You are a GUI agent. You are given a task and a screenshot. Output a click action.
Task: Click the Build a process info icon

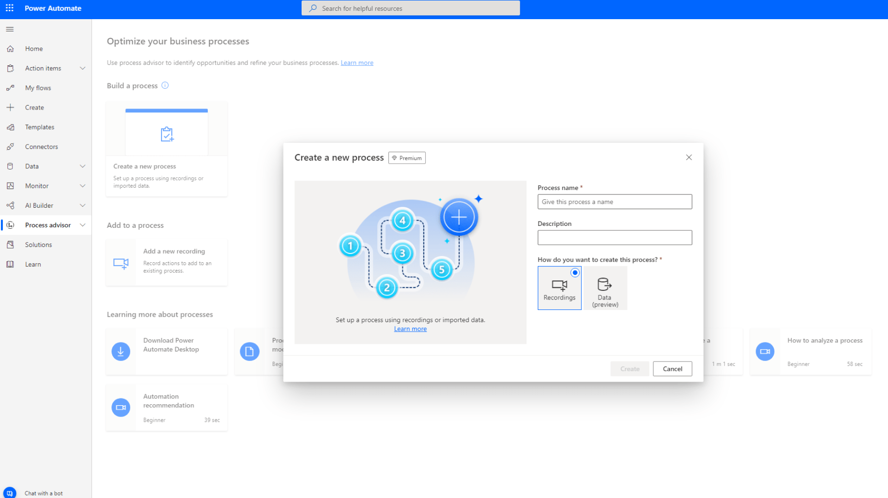point(165,85)
